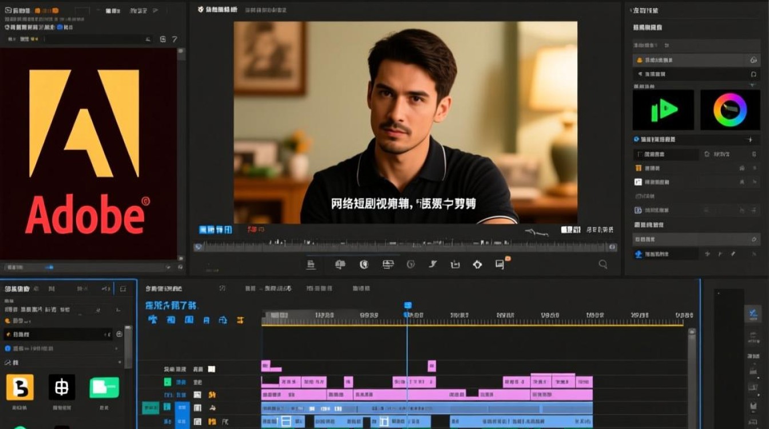This screenshot has width=769, height=429.
Task: Click the diamond keyframe icon below the monitor
Action: tap(477, 264)
